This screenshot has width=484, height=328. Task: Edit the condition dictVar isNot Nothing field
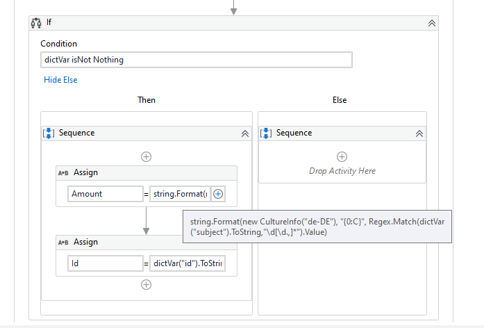pos(197,60)
